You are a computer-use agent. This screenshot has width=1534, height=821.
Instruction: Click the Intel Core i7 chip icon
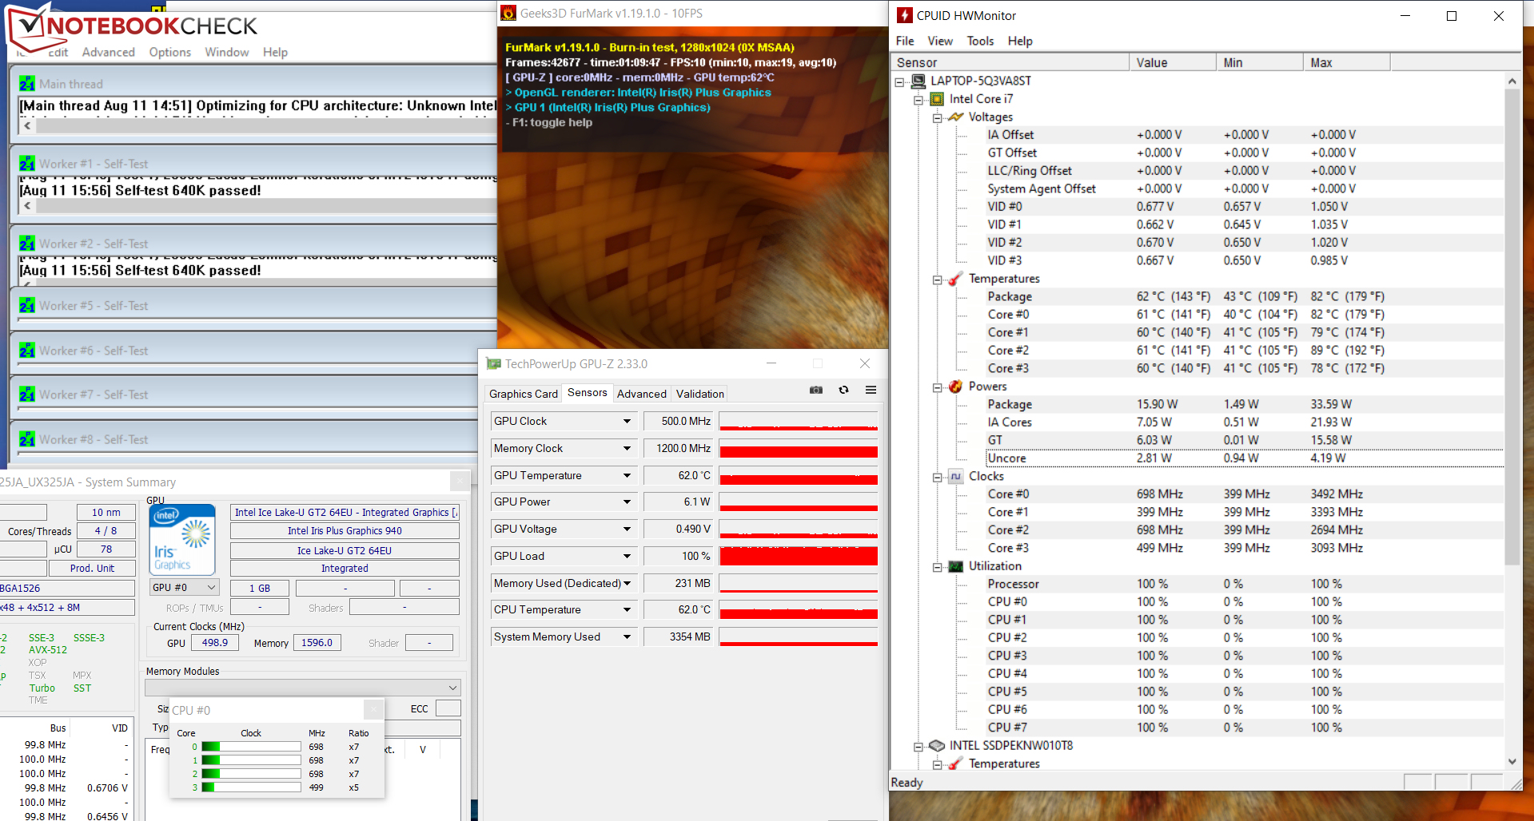[937, 99]
